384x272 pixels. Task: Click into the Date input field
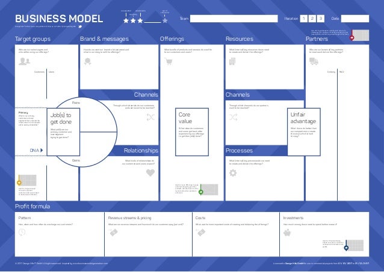pyautogui.click(x=355, y=19)
